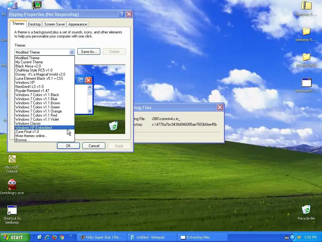
Task: Expand hidden system tray icons arrow
Action: pos(293,237)
